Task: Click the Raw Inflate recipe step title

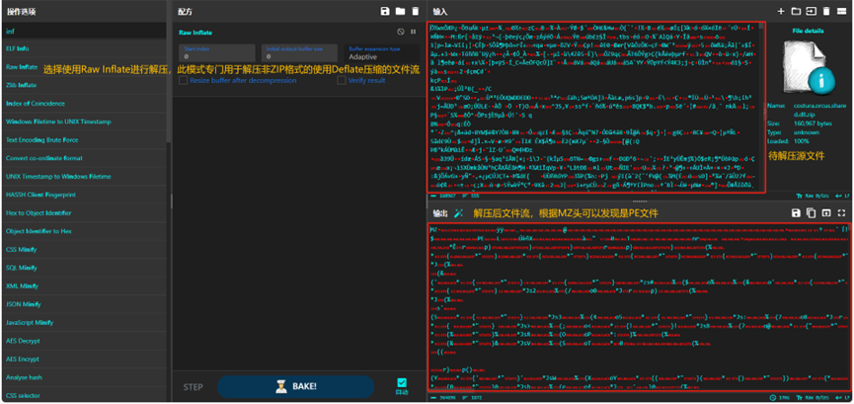Action: 195,33
